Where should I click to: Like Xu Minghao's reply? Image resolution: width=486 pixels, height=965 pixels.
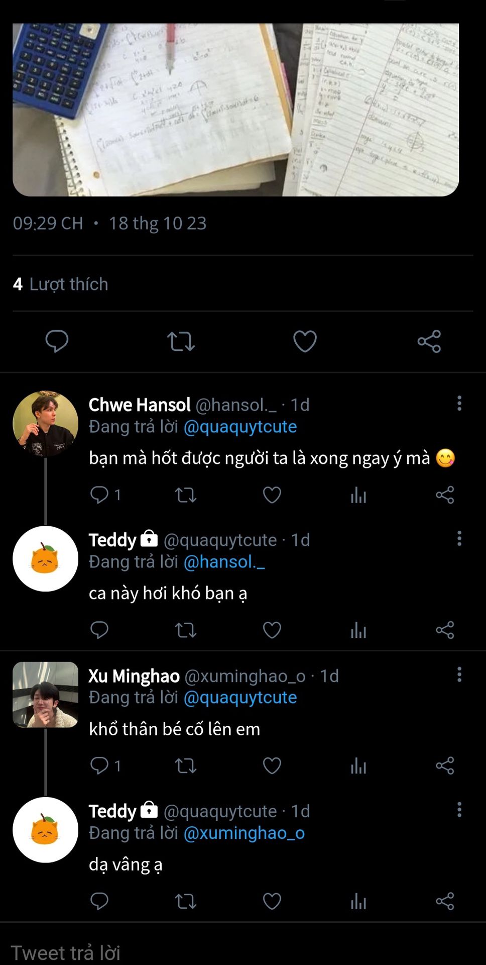(x=272, y=766)
